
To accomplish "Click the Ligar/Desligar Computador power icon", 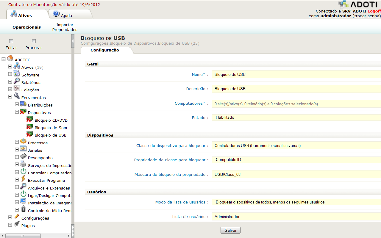I will (23, 194).
